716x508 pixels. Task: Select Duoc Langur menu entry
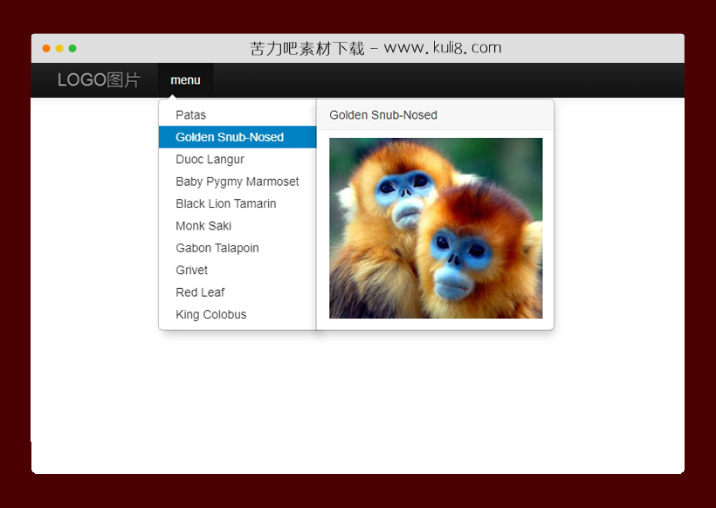coord(210,160)
